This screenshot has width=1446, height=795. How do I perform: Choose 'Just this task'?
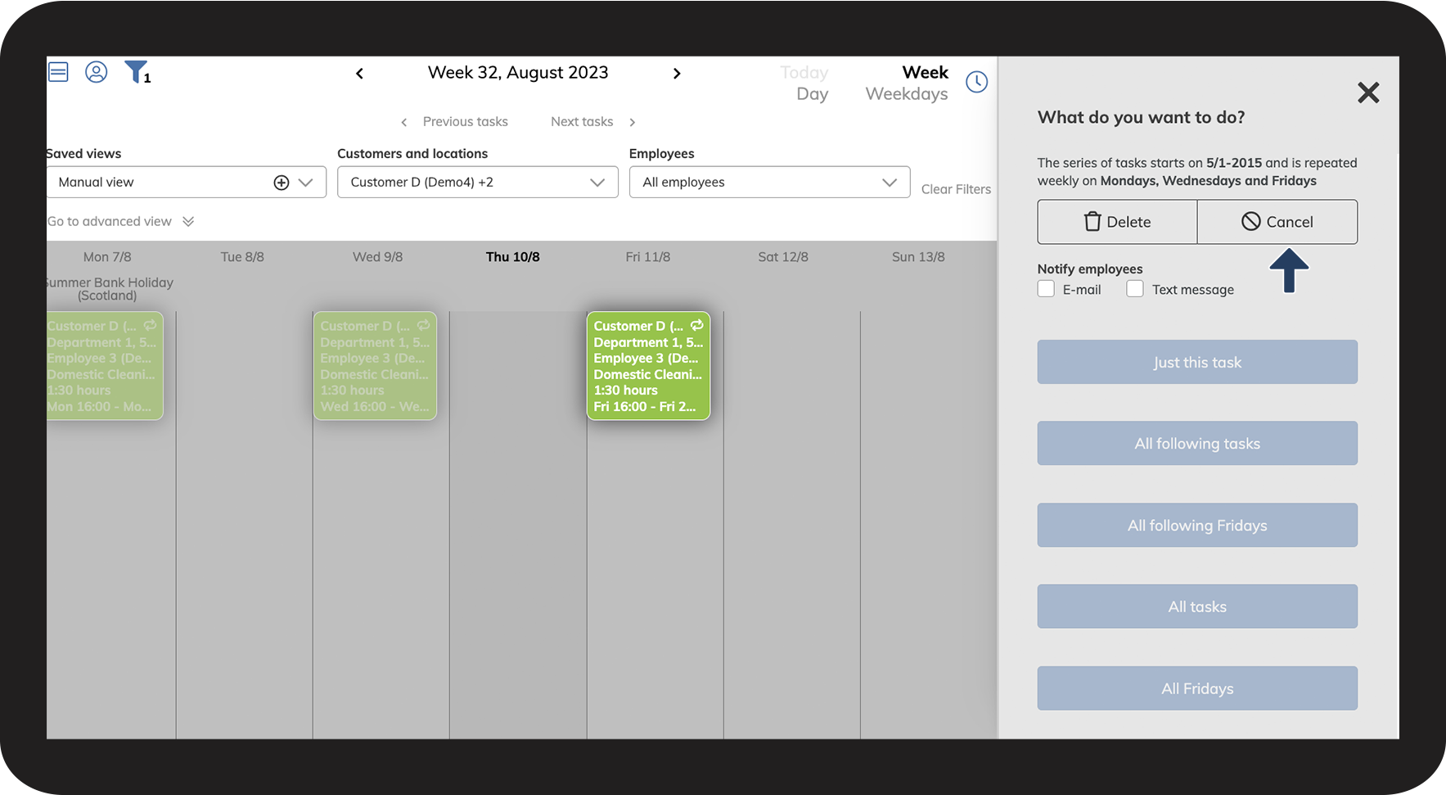pos(1197,362)
